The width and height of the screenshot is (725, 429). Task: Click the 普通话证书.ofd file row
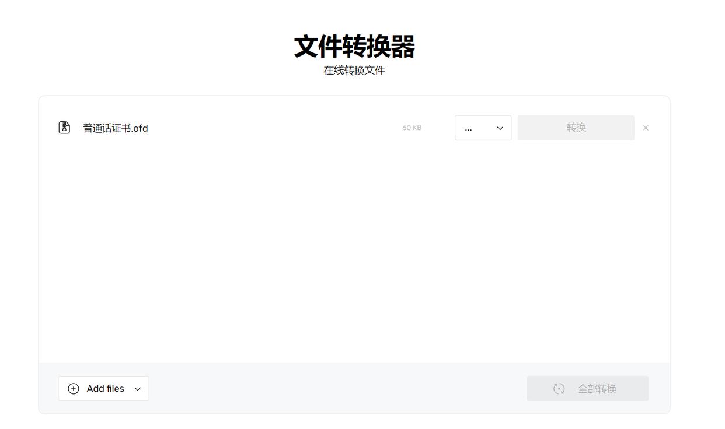click(263, 128)
